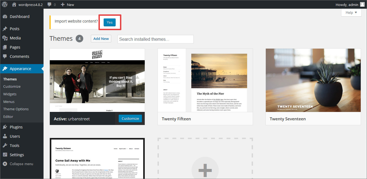Open Customize in Appearance submenu
This screenshot has width=367, height=179.
(x=12, y=86)
